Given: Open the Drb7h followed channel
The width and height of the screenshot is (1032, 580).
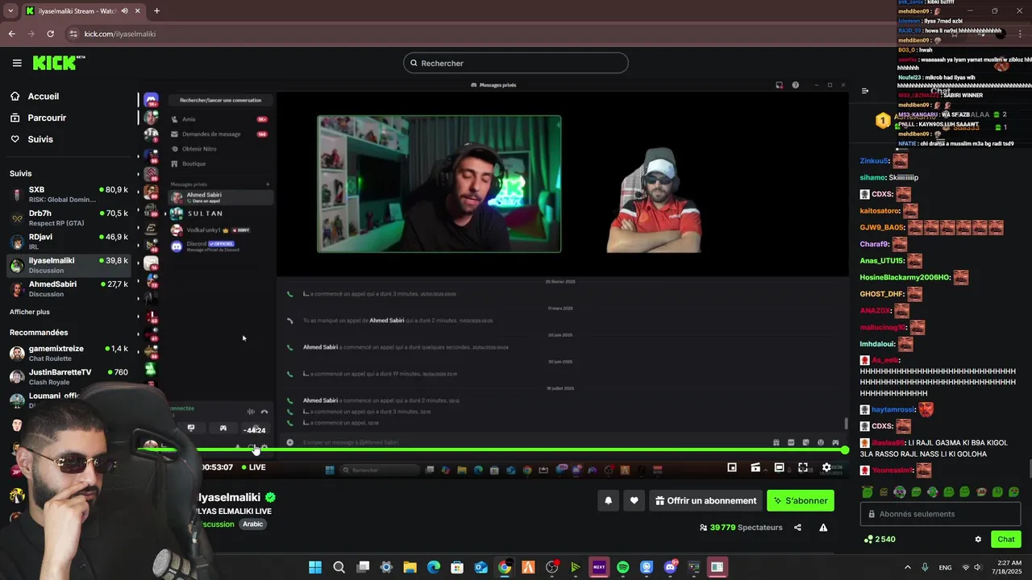Looking at the screenshot, I should click(69, 217).
